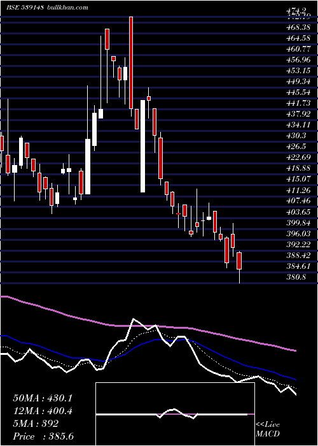Screen dimensions: 318x446
Task: Click the 50MA : 430.1 readout
Action: click(x=43, y=398)
